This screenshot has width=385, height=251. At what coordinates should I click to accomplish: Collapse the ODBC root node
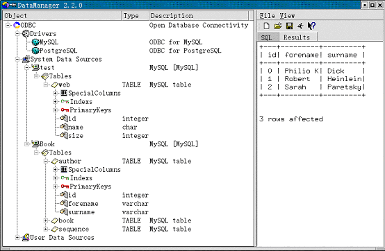(8, 25)
